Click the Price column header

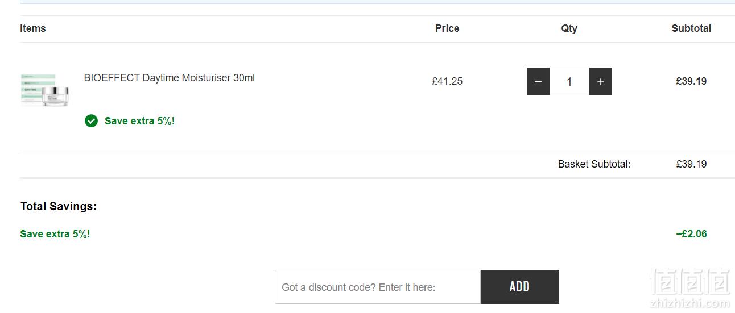point(447,28)
